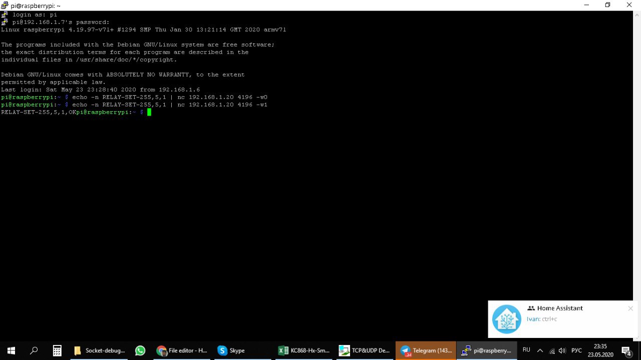Viewport: 641px width, 360px height.
Task: Click RU language indicator in tray
Action: click(526, 350)
